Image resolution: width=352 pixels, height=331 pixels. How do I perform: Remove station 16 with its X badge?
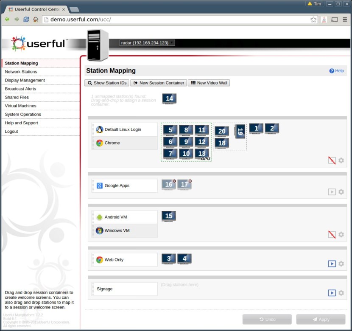[x=174, y=181]
